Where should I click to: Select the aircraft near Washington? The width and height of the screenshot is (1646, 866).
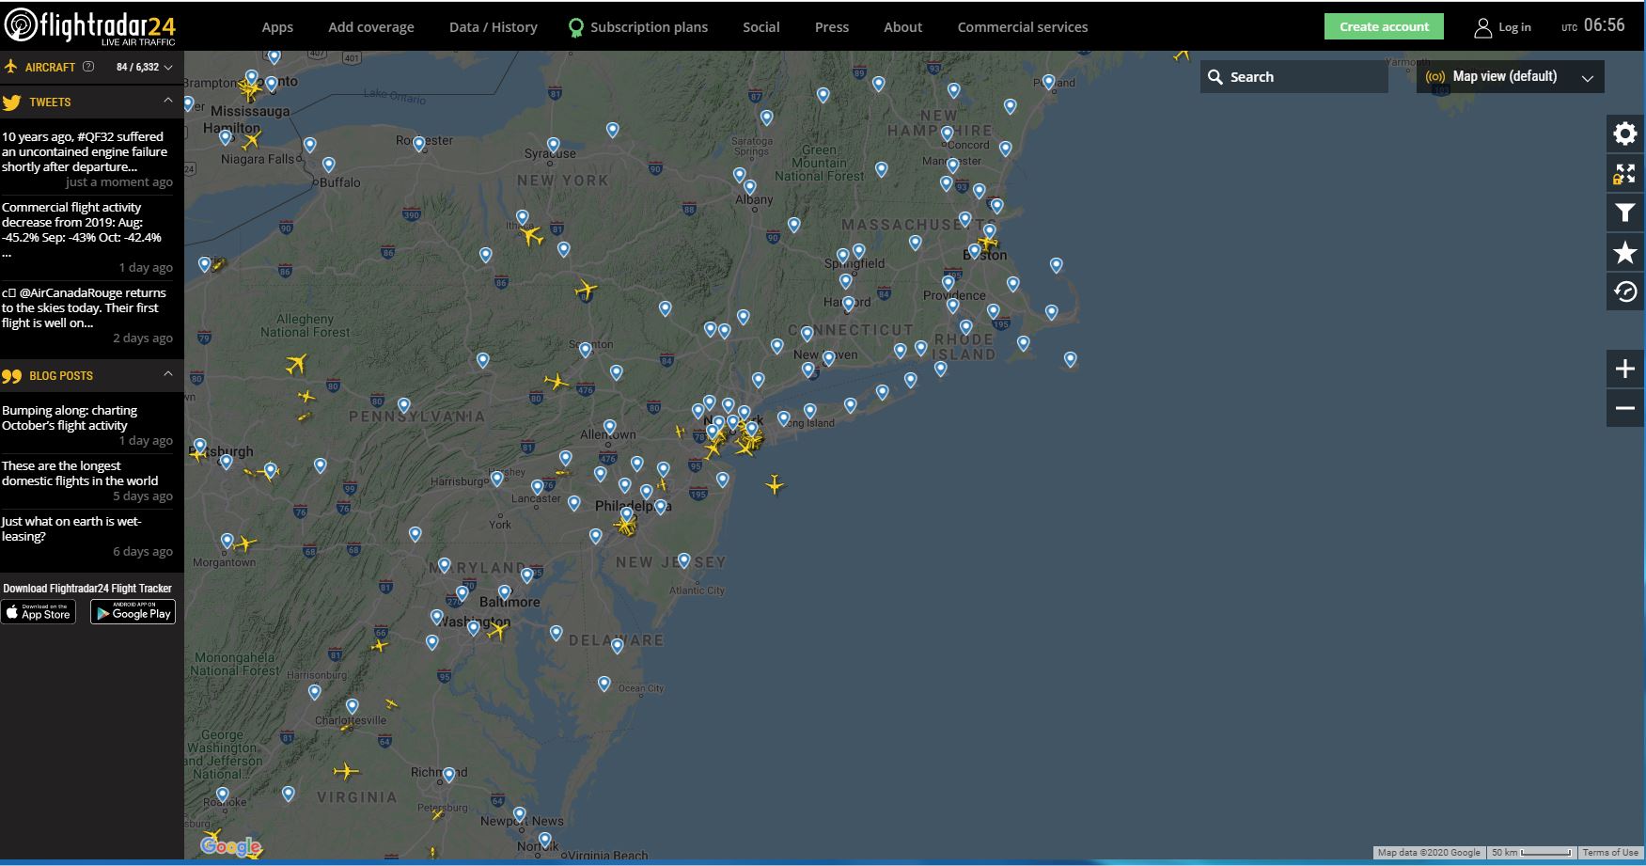point(496,631)
